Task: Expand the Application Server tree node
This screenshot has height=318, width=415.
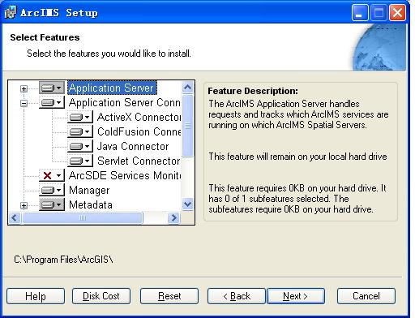Action: point(24,88)
